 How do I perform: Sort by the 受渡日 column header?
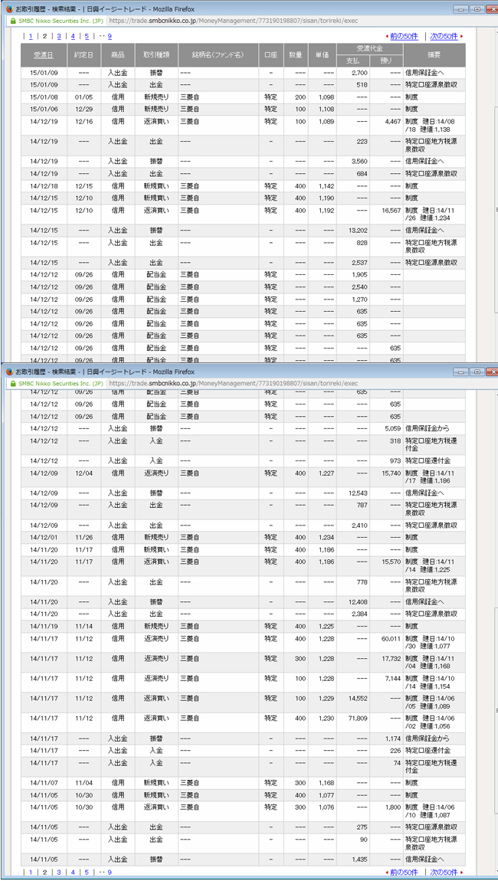point(44,55)
